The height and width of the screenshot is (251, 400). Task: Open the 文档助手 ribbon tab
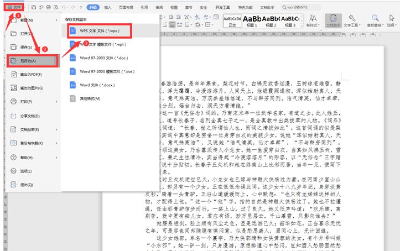[x=267, y=7]
